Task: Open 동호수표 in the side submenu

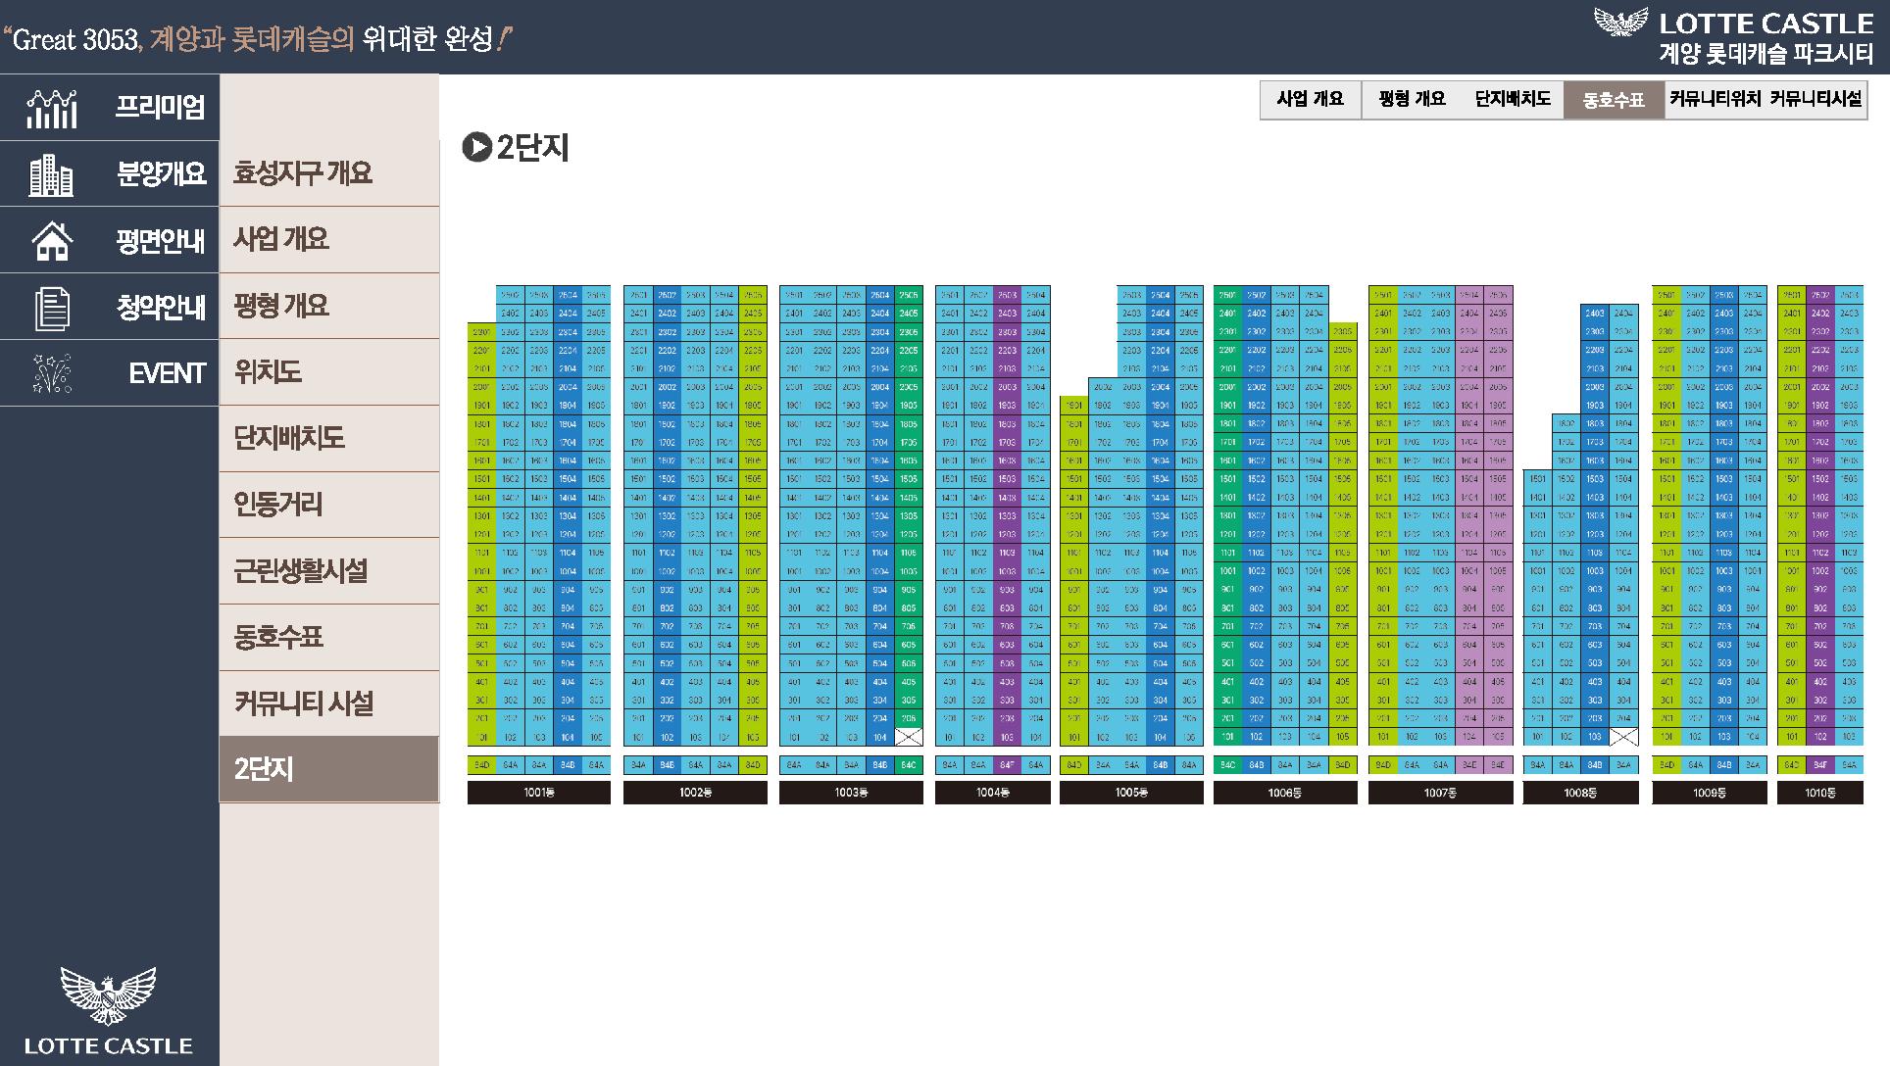Action: [278, 637]
